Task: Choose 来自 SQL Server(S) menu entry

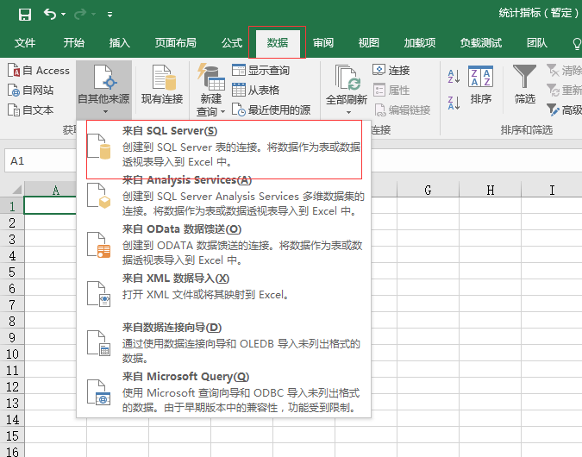Action: pos(224,147)
